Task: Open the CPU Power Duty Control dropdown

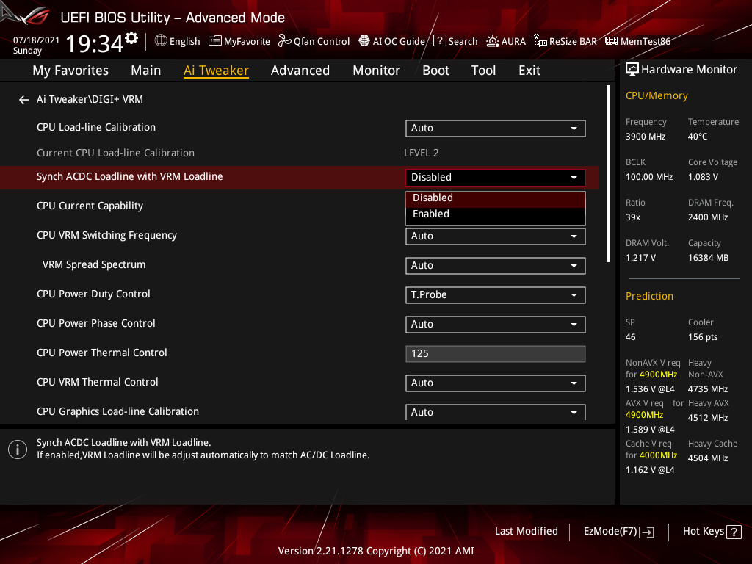Action: pyautogui.click(x=495, y=294)
